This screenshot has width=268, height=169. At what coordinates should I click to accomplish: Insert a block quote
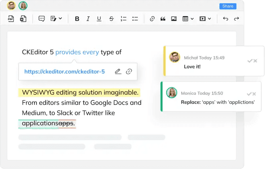click(x=163, y=19)
